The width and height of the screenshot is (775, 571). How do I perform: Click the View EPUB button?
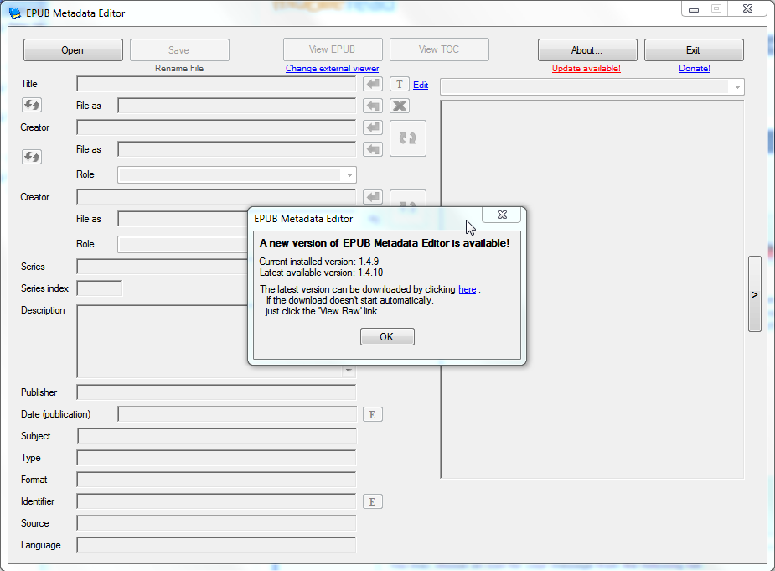pos(333,49)
